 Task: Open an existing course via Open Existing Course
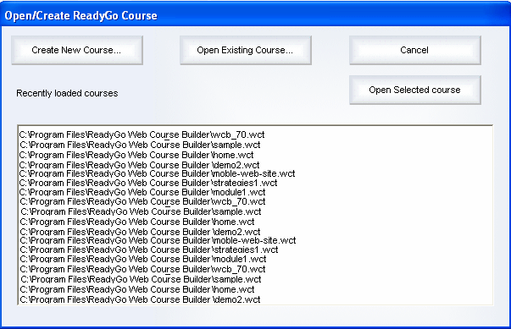point(246,50)
